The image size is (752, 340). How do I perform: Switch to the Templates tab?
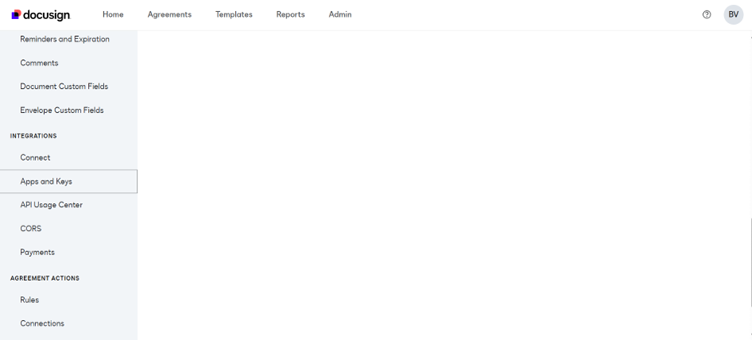[234, 14]
